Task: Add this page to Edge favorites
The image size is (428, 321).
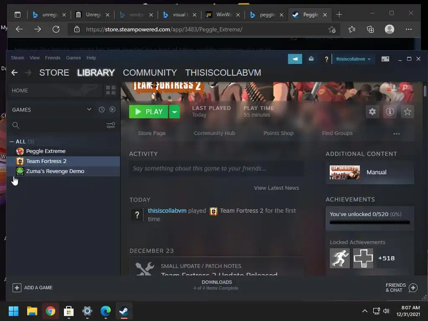Action: [332, 29]
